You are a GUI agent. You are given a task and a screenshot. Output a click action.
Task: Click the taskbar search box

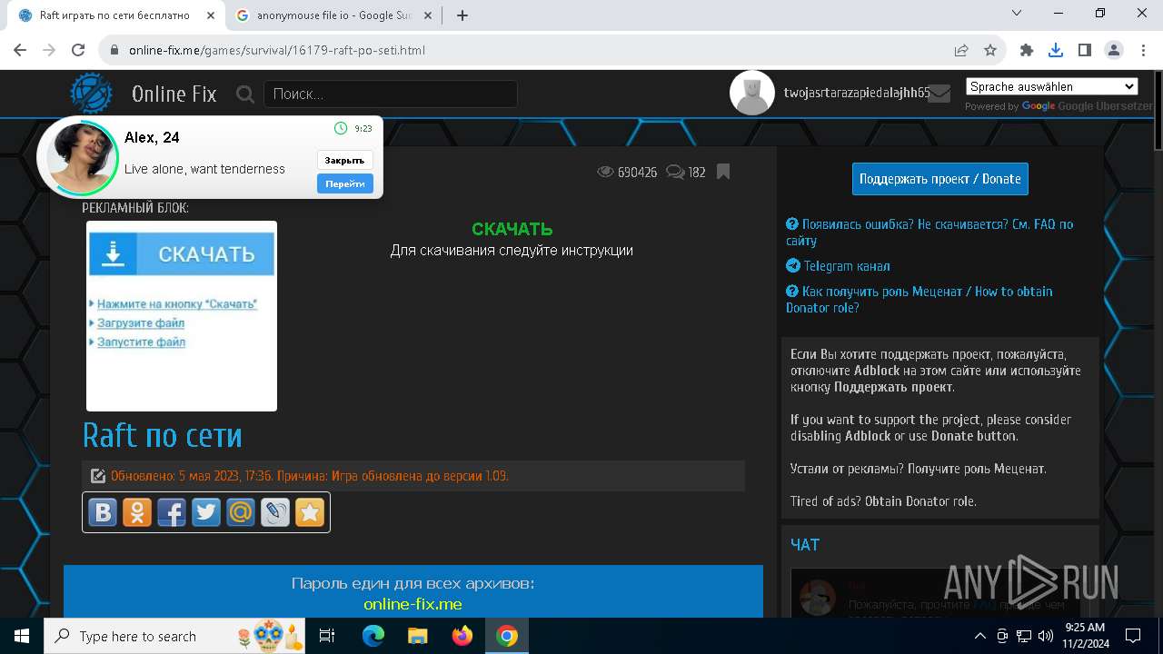pyautogui.click(x=176, y=636)
